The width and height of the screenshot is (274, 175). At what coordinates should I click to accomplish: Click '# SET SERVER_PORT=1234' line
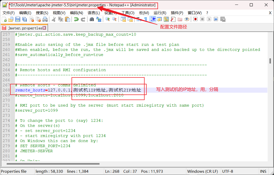(43, 146)
